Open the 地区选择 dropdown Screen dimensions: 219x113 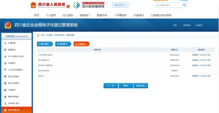120,5
